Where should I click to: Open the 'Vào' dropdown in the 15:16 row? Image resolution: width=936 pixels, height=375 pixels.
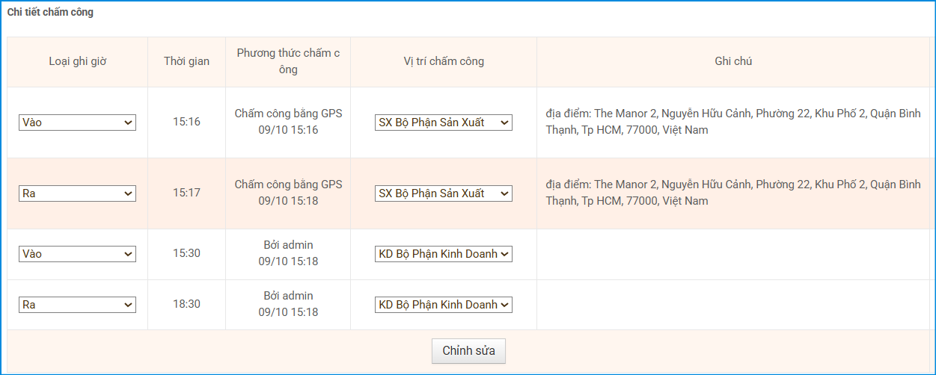[77, 123]
